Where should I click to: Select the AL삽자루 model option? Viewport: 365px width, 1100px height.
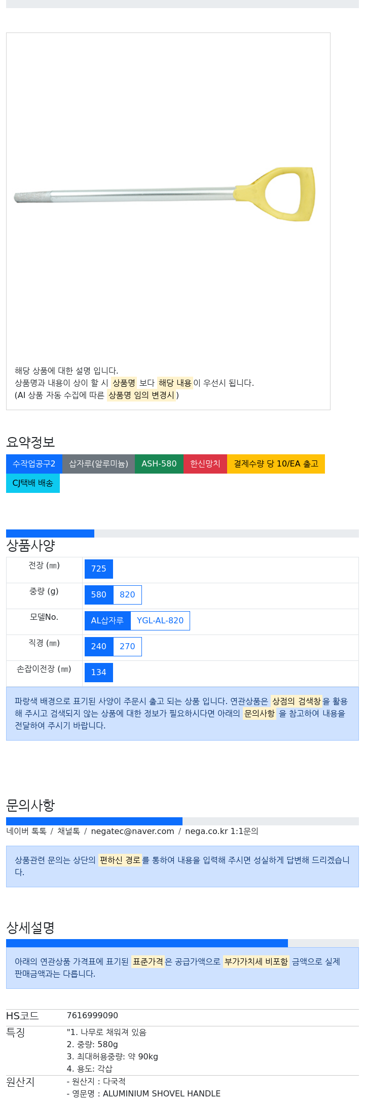(x=107, y=621)
